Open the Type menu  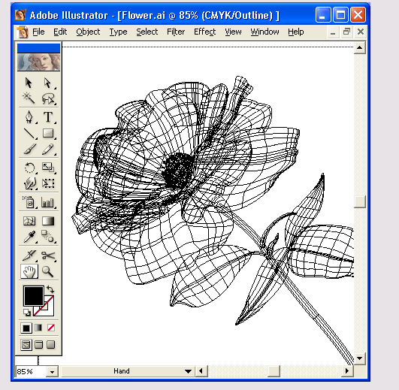click(x=118, y=32)
